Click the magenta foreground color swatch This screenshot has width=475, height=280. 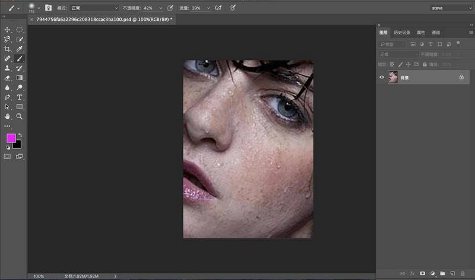tap(11, 138)
